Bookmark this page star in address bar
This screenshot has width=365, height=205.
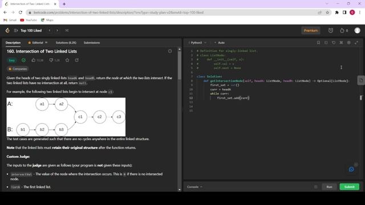tap(327, 13)
